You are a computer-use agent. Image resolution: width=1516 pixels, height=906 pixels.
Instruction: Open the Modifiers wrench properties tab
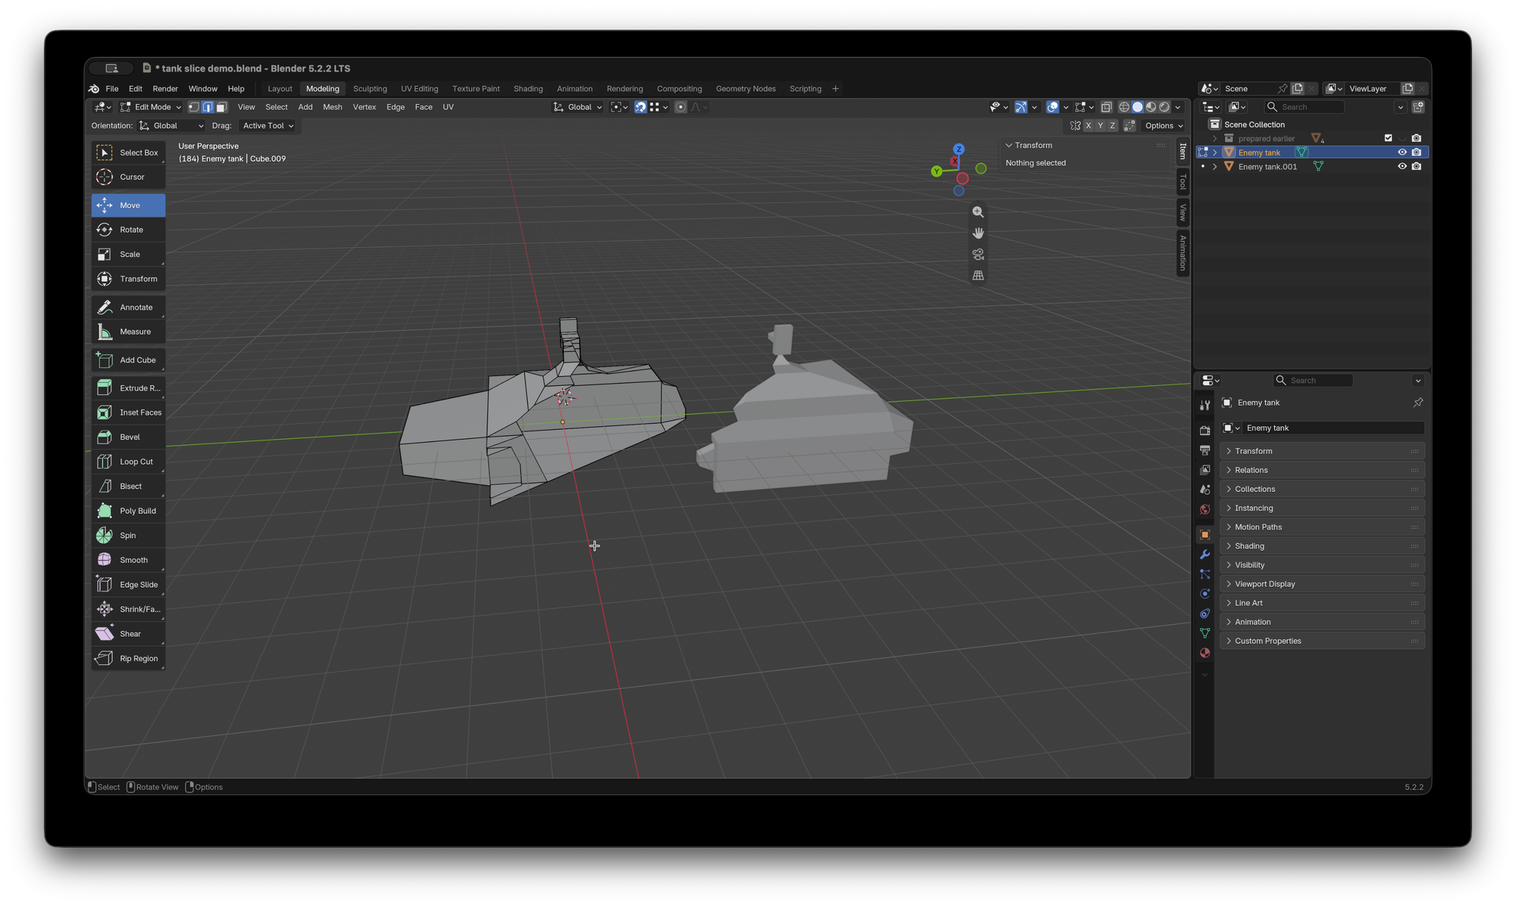tap(1204, 555)
